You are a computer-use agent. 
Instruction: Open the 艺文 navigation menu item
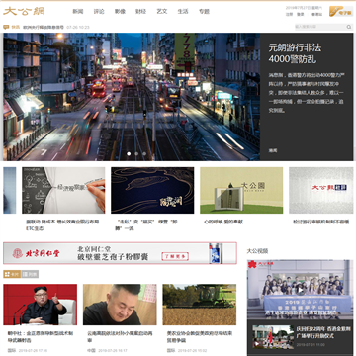[x=162, y=12]
